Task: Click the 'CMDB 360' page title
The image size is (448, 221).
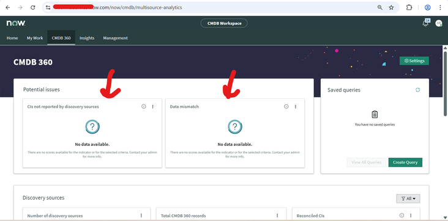Action: click(x=33, y=62)
